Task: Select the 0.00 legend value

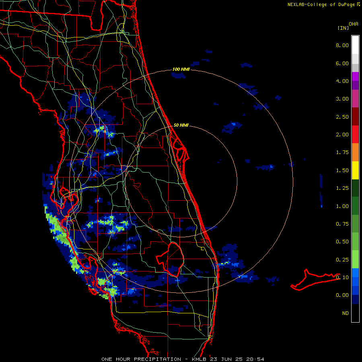Action: point(342,295)
